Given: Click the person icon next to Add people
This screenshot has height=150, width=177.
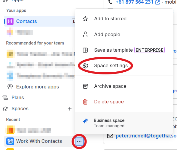Looking at the screenshot, I should pos(85,34).
